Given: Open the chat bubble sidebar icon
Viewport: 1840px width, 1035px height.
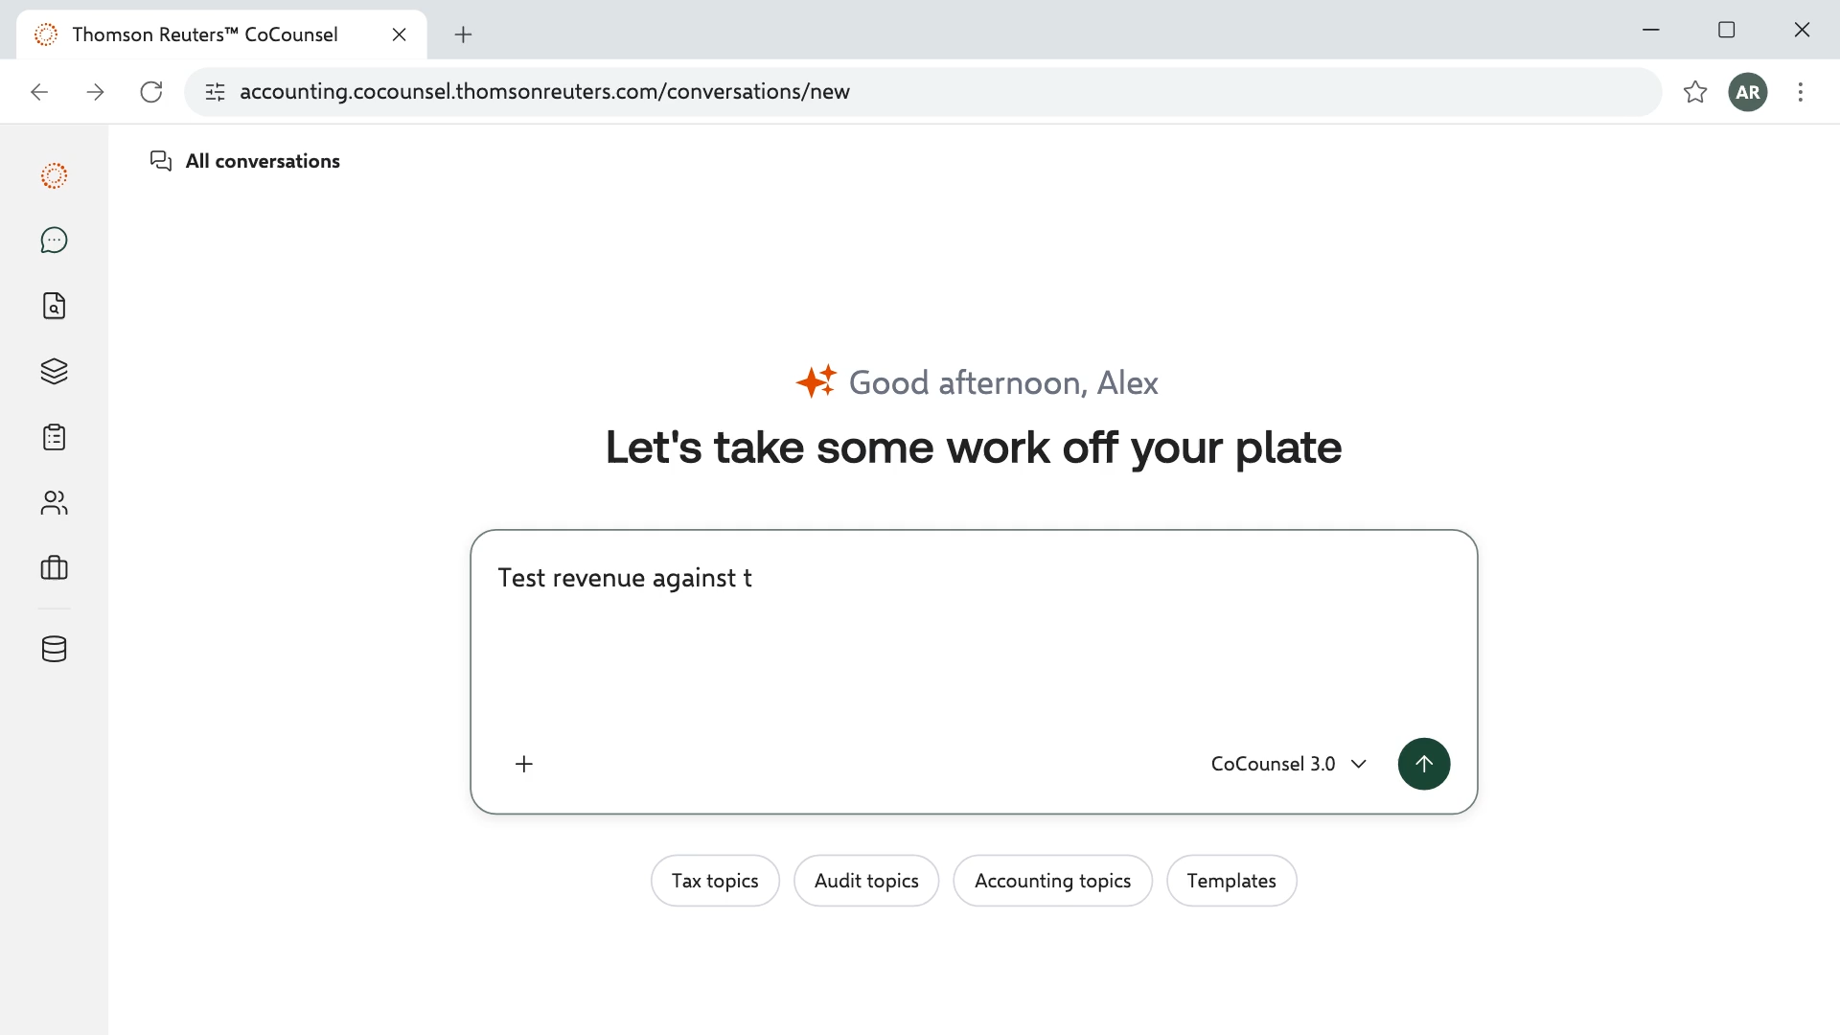Looking at the screenshot, I should (x=55, y=241).
